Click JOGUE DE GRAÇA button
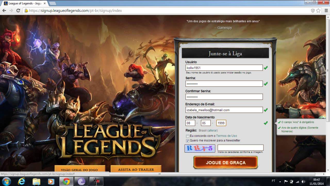Image resolution: width=330 pixels, height=186 pixels. (x=226, y=163)
